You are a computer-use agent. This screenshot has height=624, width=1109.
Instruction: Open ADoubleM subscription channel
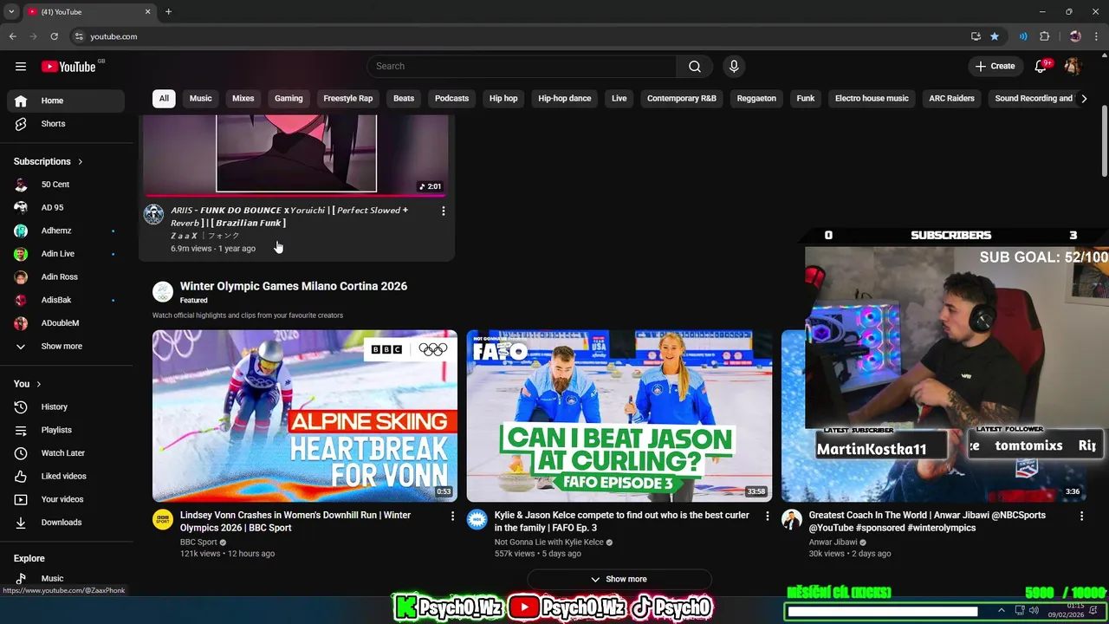click(x=66, y=323)
